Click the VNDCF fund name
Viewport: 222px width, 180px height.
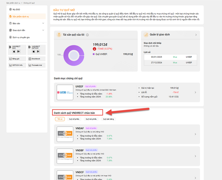[80, 172]
